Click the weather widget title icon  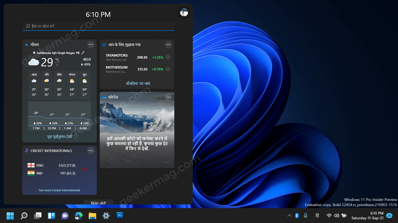27,45
